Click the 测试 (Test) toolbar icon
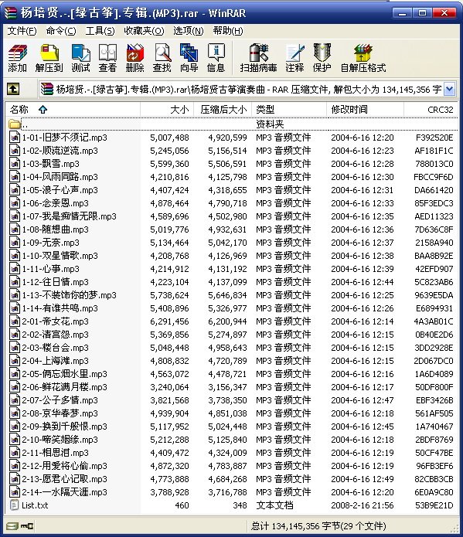 tap(80, 53)
